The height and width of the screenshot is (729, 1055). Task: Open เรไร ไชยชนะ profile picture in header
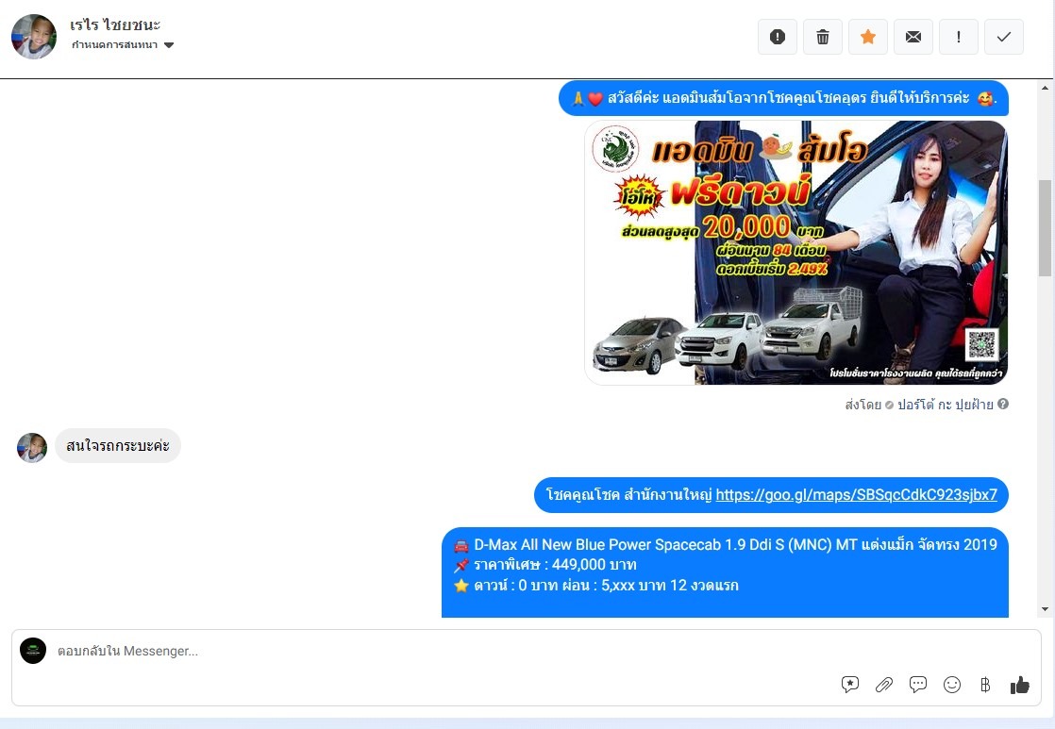34,37
